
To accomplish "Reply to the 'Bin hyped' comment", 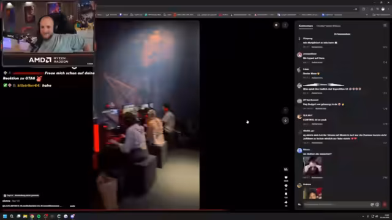I will coord(317,62).
